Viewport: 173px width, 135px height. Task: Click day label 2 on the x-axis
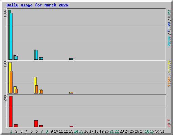pyautogui.click(x=16, y=131)
